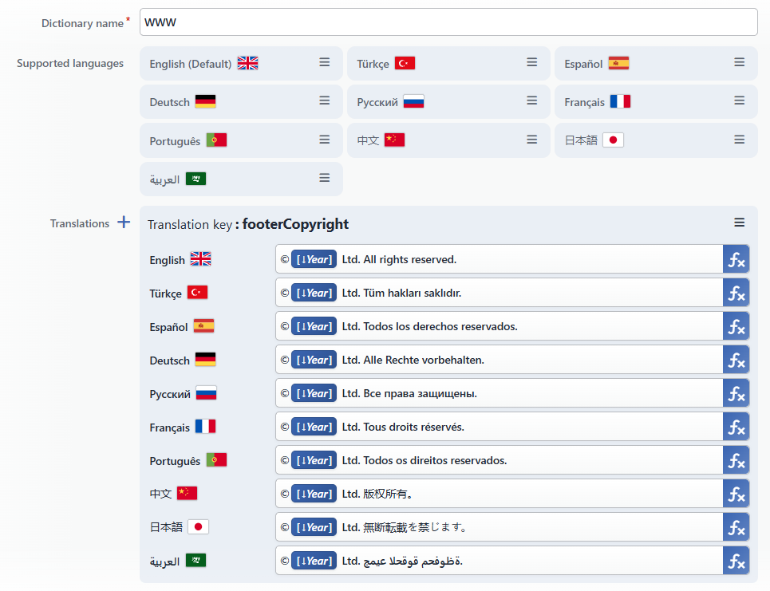
Task: Open the English (Default) language hamburger menu
Action: point(324,63)
